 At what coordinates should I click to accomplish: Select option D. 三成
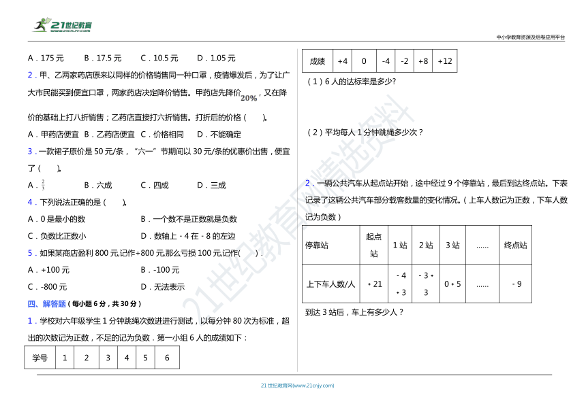tap(211, 186)
